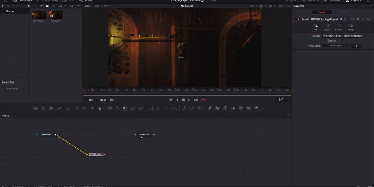Select the Text+ tool in the toolbar
The height and width of the screenshot is (187, 374).
point(51,108)
